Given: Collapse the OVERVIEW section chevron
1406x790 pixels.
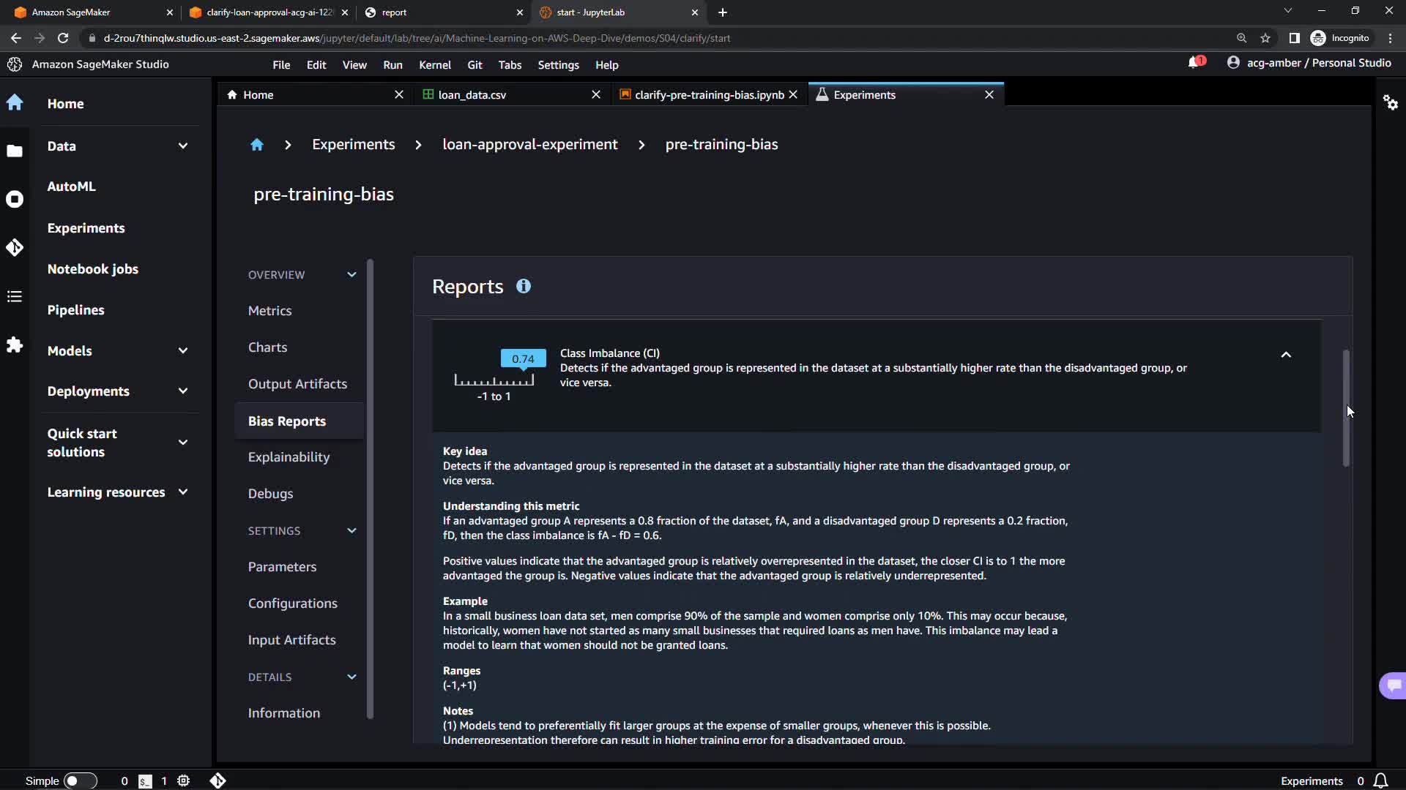Looking at the screenshot, I should click(351, 275).
